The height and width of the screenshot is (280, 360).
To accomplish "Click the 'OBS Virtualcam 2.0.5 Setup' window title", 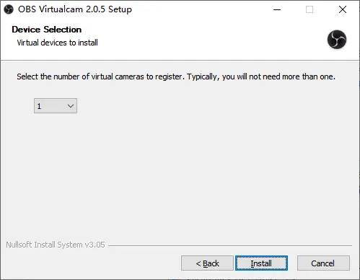I will click(75, 9).
